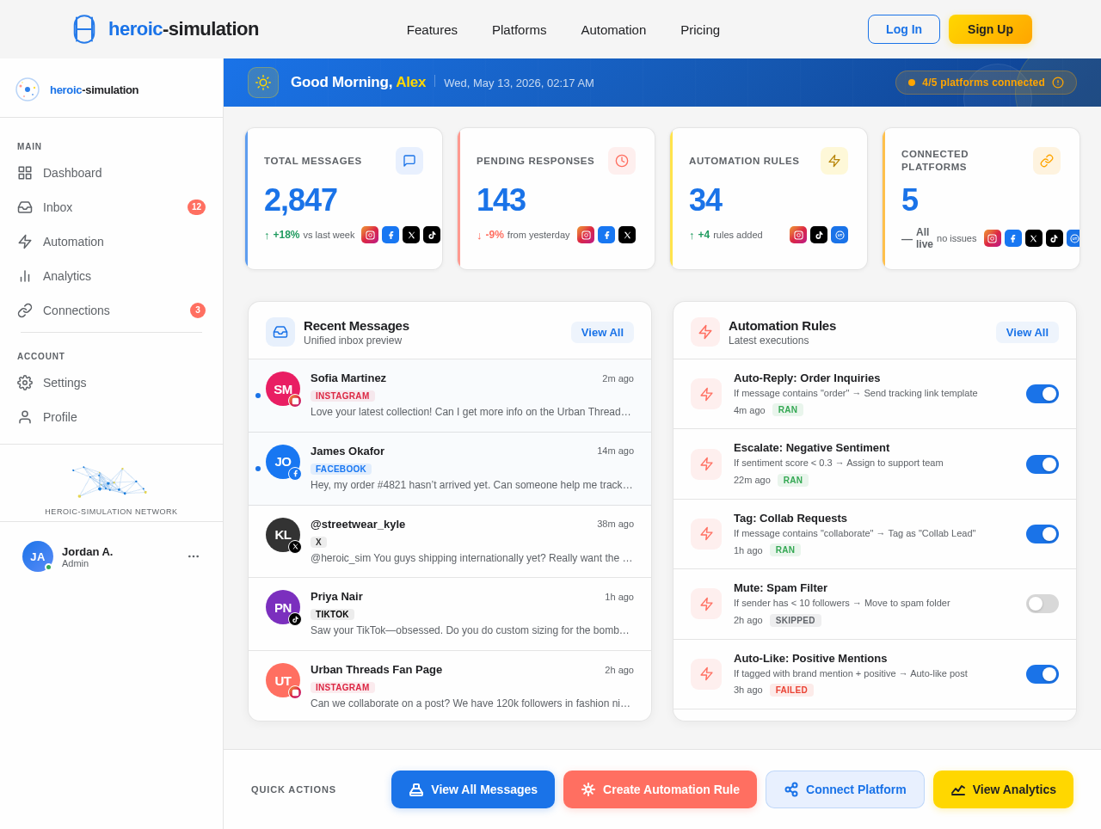1101x829 pixels.
Task: Open @streetwear_kyle's message
Action: coord(450,542)
